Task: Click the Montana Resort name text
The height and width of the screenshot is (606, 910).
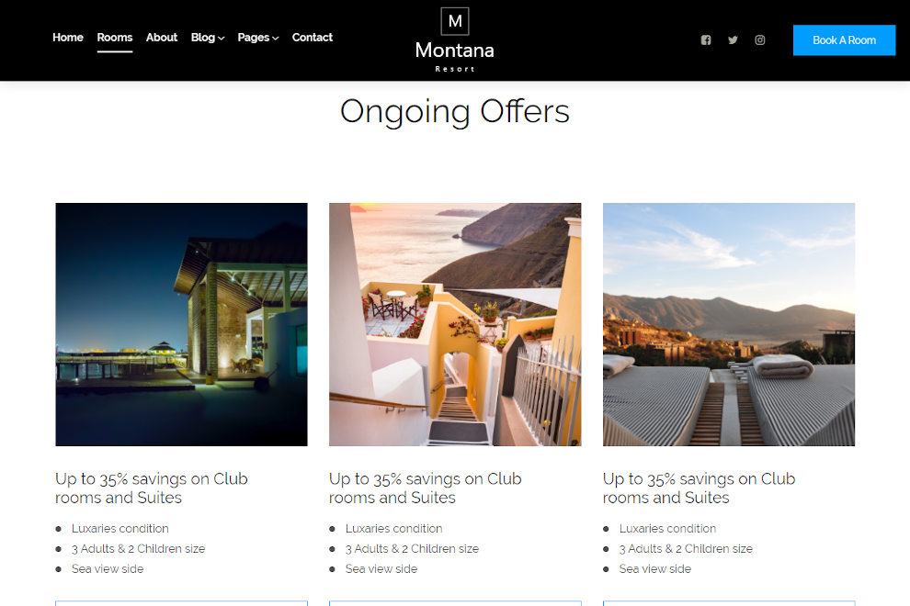Action: (455, 56)
